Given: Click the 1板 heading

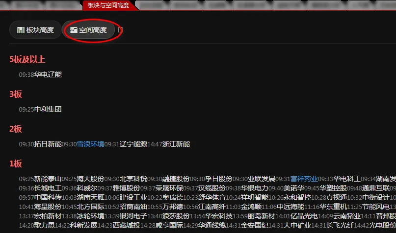Looking at the screenshot, I should tap(16, 163).
